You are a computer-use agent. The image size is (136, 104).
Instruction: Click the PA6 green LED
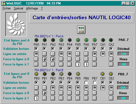(x=86, y=40)
